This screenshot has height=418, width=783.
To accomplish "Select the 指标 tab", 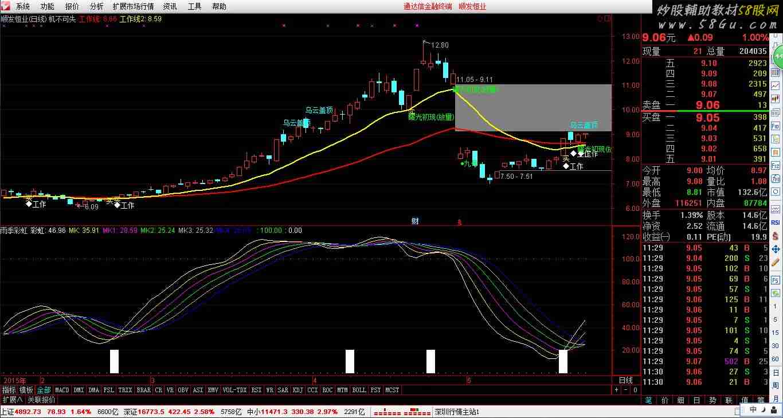I will point(9,390).
